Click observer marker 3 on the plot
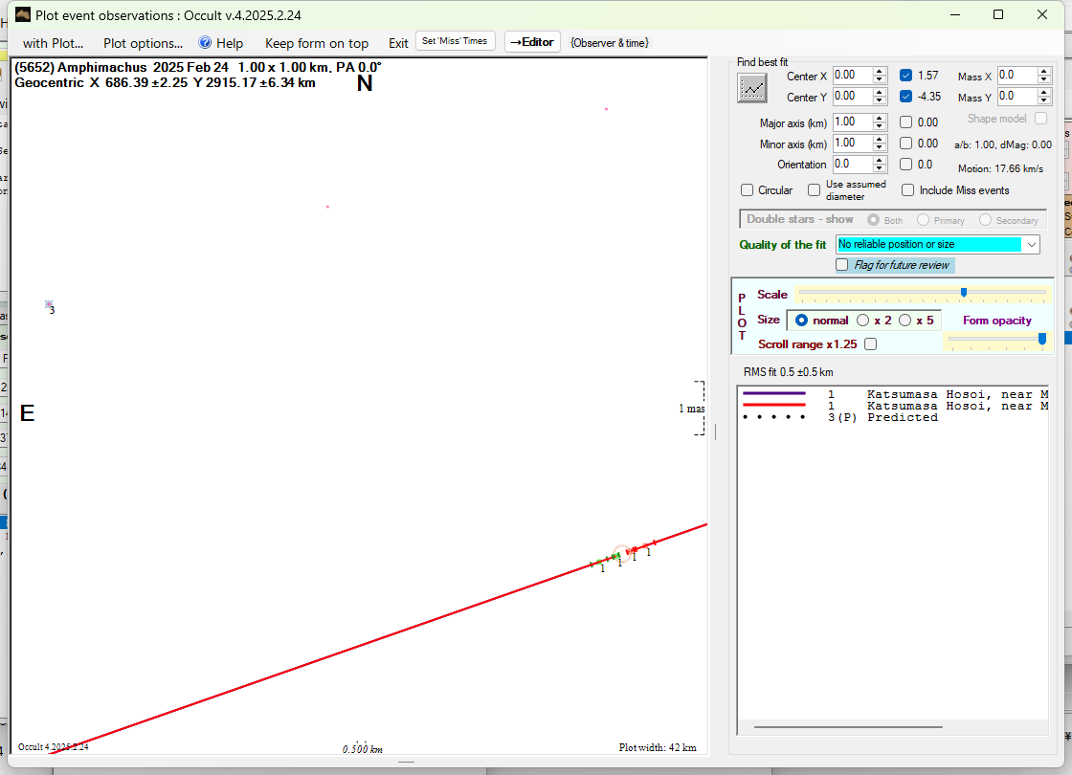This screenshot has height=775, width=1072. [49, 305]
